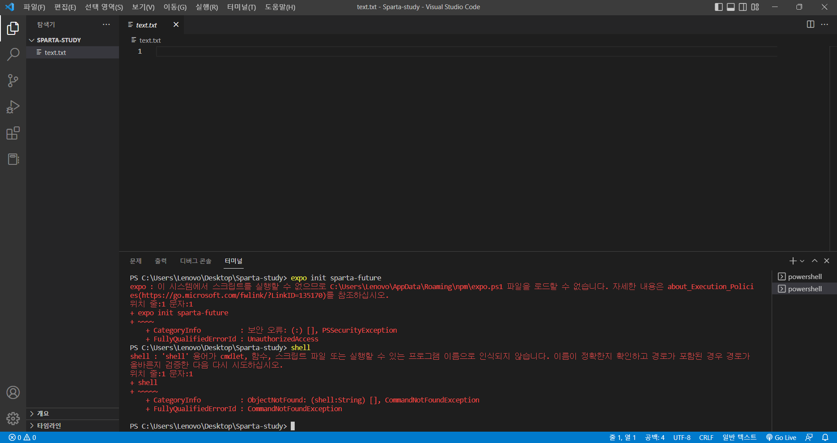Collapse the SPARTA-STUDY folder section
Viewport: 837px width, 443px height.
(x=72, y=40)
